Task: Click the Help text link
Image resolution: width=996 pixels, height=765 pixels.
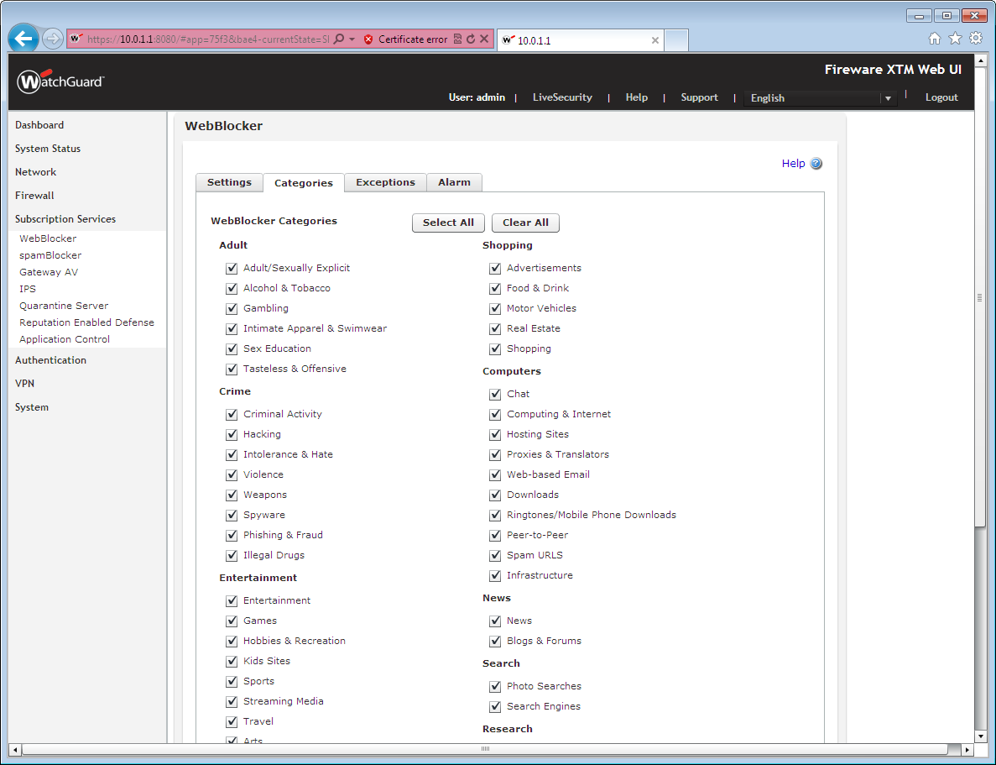Action: [794, 164]
